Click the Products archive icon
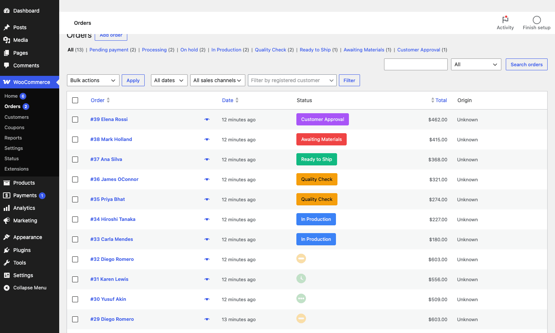The image size is (555, 333). point(7,183)
